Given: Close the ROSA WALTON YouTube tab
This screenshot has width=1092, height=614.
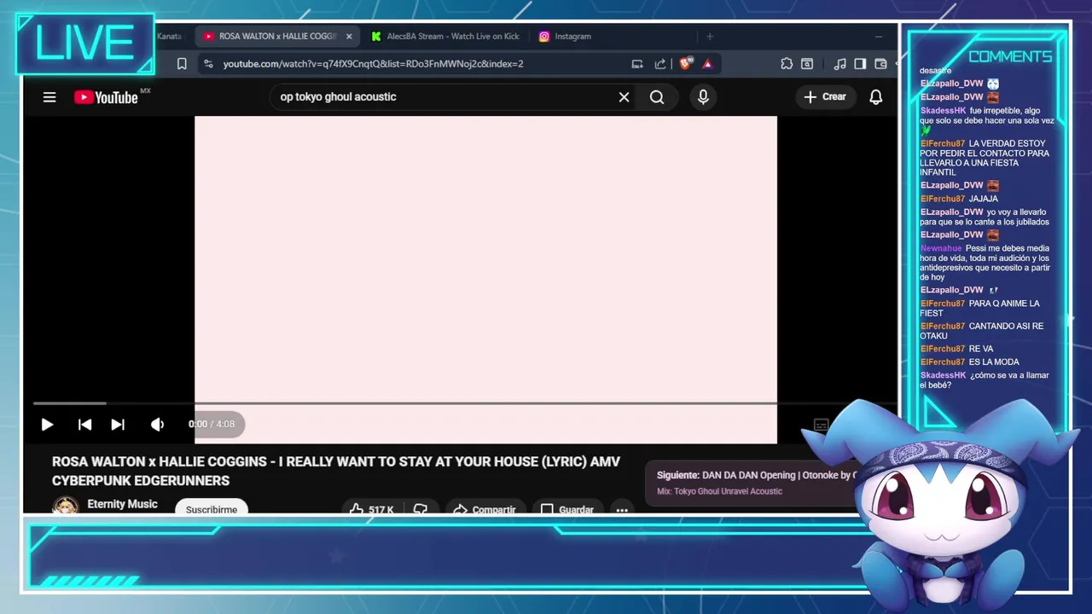Looking at the screenshot, I should tap(348, 37).
